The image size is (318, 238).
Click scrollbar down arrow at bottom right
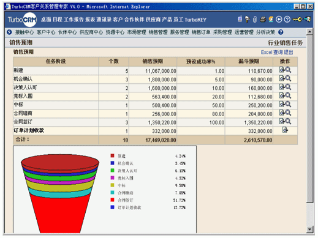point(309,229)
